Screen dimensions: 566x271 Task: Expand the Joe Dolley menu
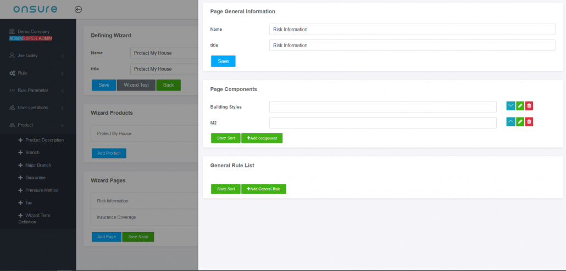point(37,55)
